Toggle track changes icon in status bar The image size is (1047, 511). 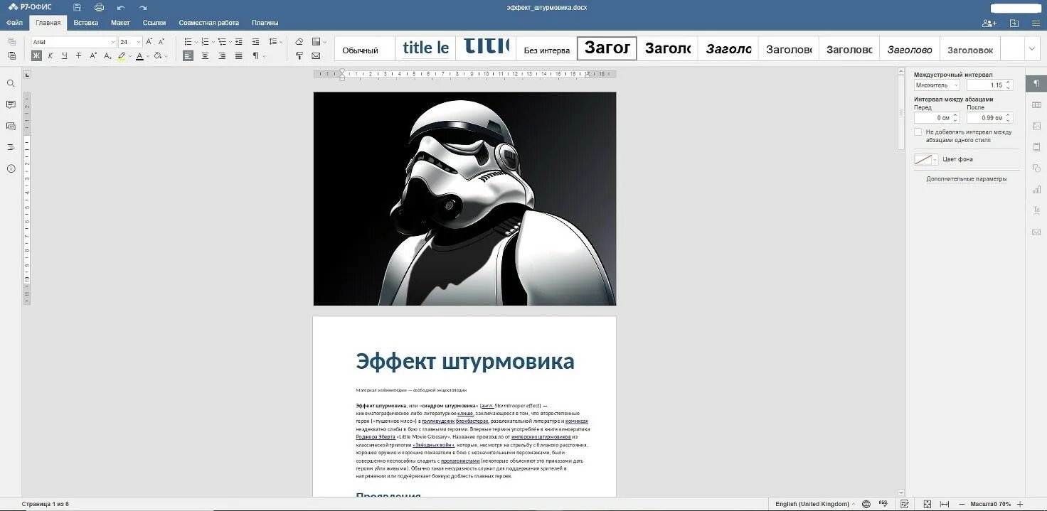point(905,504)
